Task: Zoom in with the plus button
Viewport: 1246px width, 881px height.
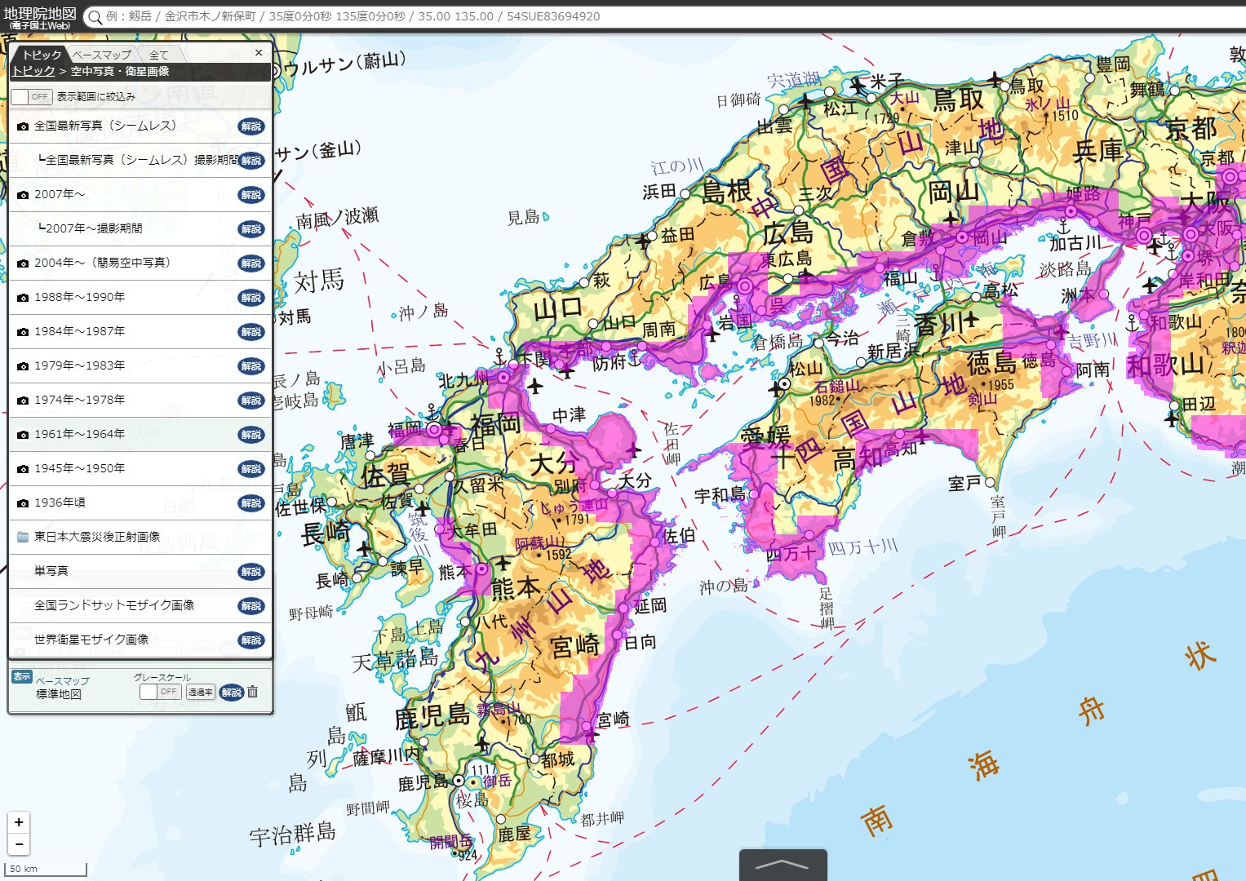Action: tap(19, 822)
